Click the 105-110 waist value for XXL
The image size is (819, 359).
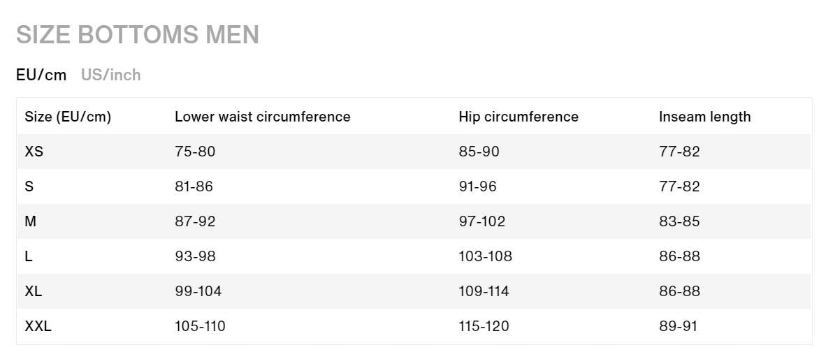[x=200, y=326]
